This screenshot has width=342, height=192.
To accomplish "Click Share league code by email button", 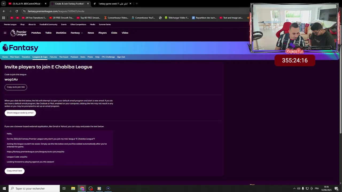I will tap(20, 113).
